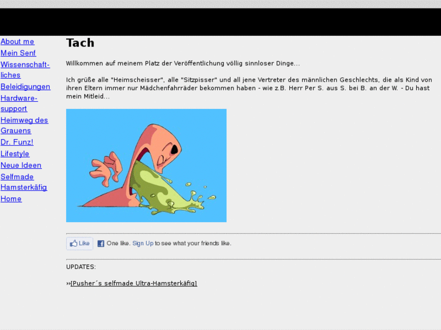Viewport: 441px width, 330px height.
Task: Click the black header banner
Action: click(x=221, y=22)
